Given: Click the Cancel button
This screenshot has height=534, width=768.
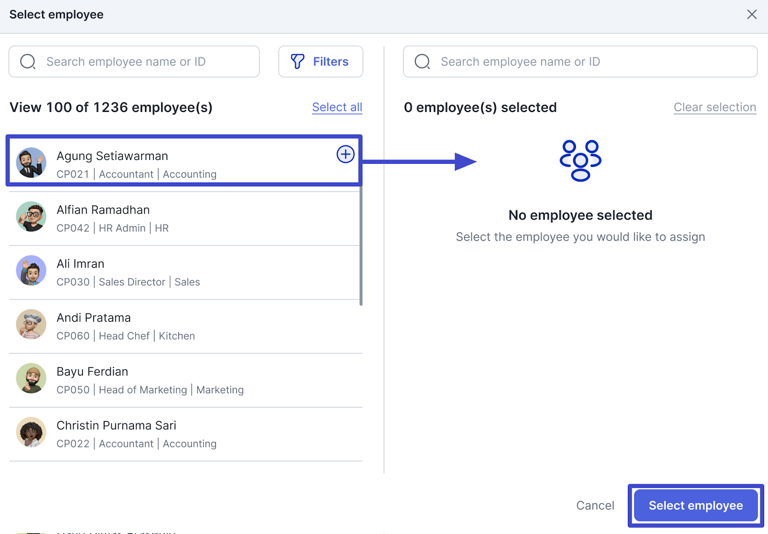Looking at the screenshot, I should click(595, 505).
